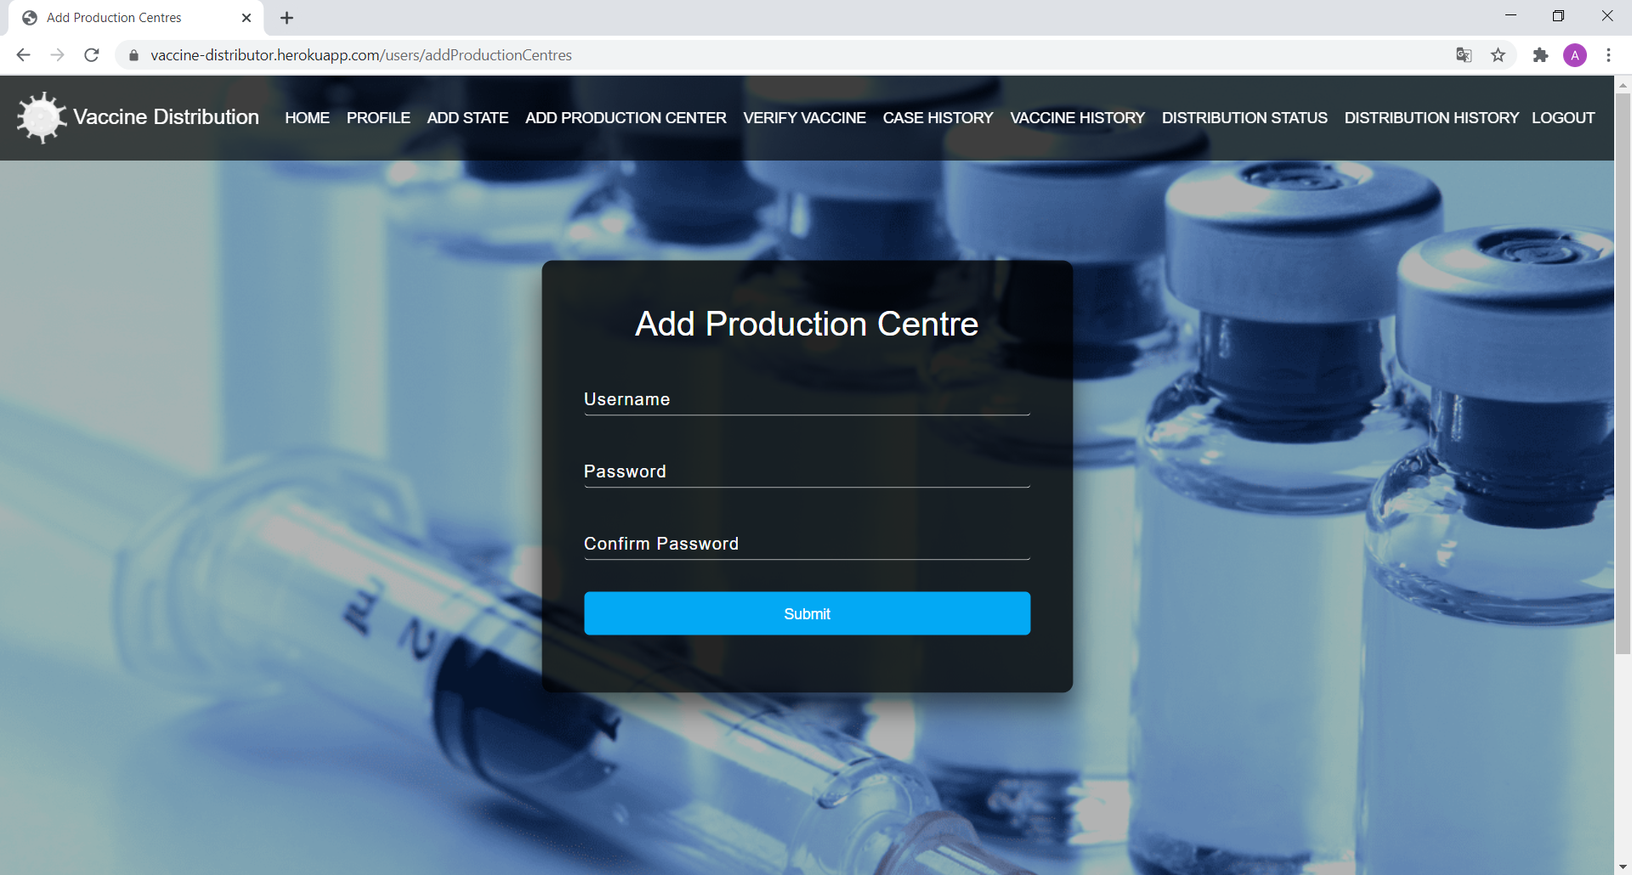Open the DISTRIBUTION HISTORY menu item
The width and height of the screenshot is (1632, 875).
[x=1431, y=118]
